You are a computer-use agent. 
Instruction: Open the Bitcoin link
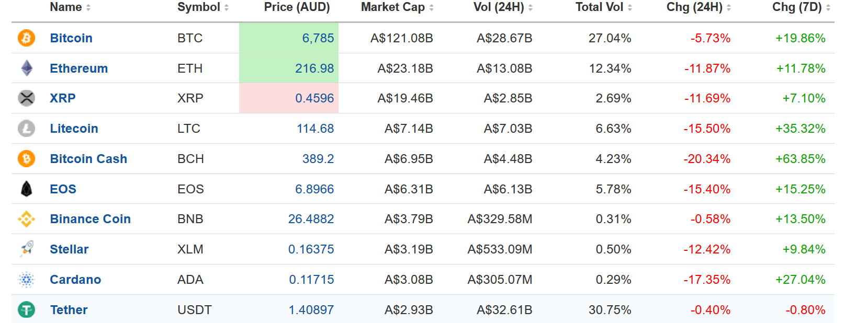(x=71, y=38)
